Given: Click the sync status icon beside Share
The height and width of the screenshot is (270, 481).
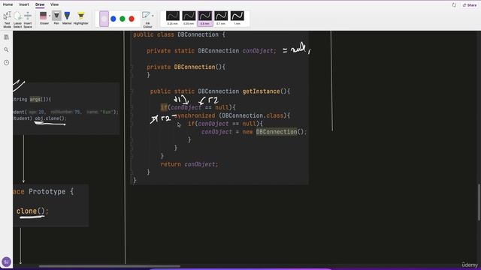Looking at the screenshot, I should [x=454, y=5].
